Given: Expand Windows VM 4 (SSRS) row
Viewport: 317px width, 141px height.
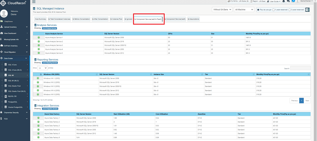Looking at the screenshot, I should (x=38, y=90).
